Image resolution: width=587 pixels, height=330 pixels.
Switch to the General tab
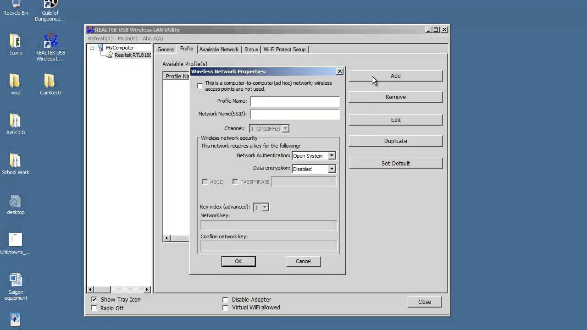click(166, 49)
